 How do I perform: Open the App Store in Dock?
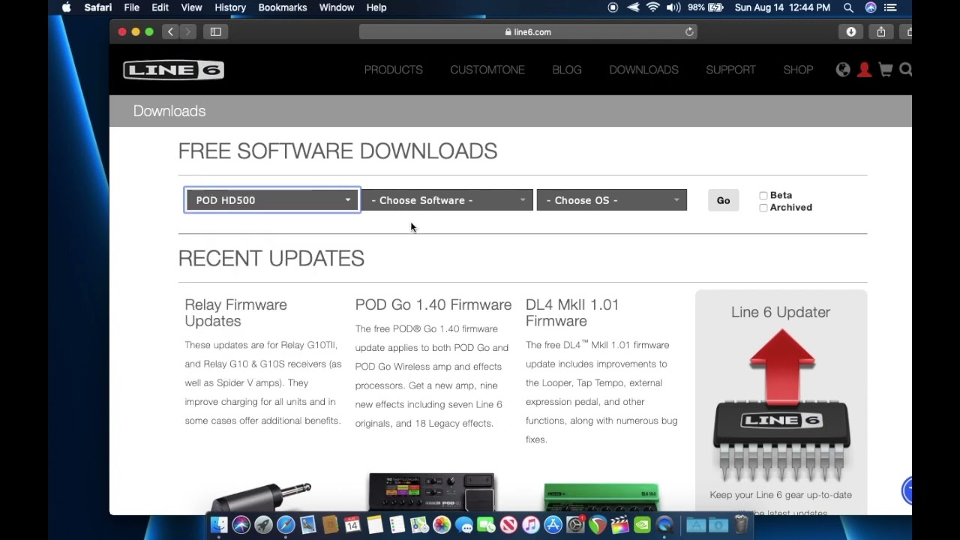coord(553,524)
